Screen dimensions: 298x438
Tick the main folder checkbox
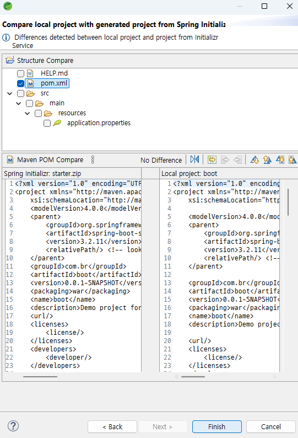(x=29, y=103)
